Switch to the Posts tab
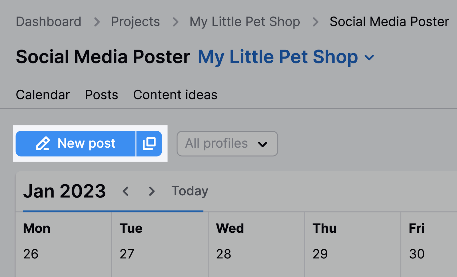 (101, 95)
